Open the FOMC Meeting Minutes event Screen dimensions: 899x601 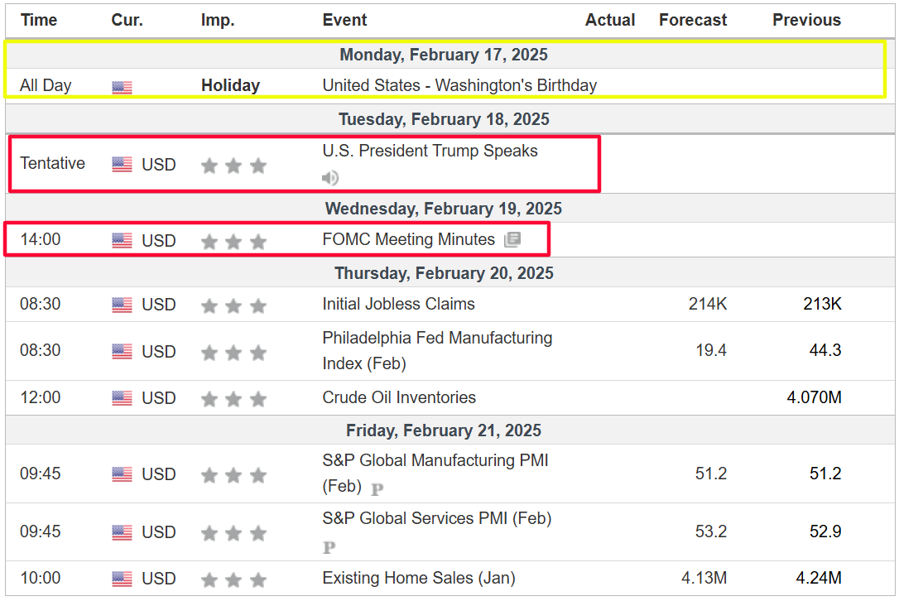[408, 239]
